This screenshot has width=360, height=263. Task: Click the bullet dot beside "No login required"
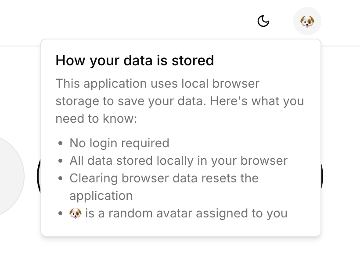click(61, 143)
